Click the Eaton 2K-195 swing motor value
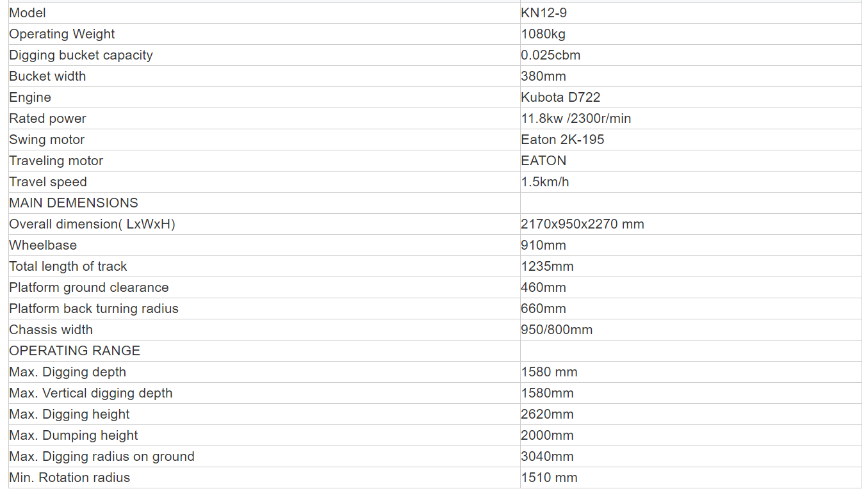Screen dimensions: 866x498 coord(562,140)
